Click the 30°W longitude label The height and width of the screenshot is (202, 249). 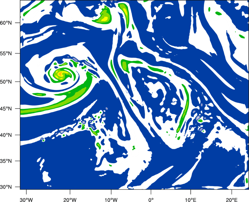[26, 200]
